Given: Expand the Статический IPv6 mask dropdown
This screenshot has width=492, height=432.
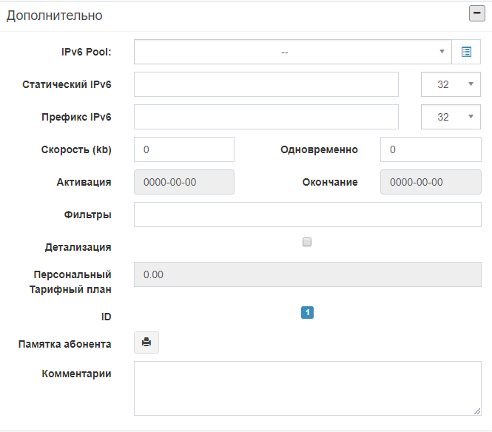Looking at the screenshot, I should point(451,84).
